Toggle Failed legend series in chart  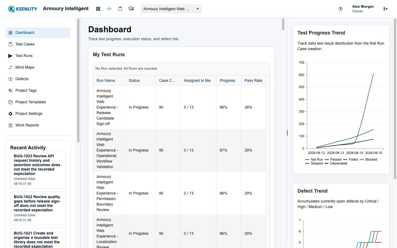350,160
